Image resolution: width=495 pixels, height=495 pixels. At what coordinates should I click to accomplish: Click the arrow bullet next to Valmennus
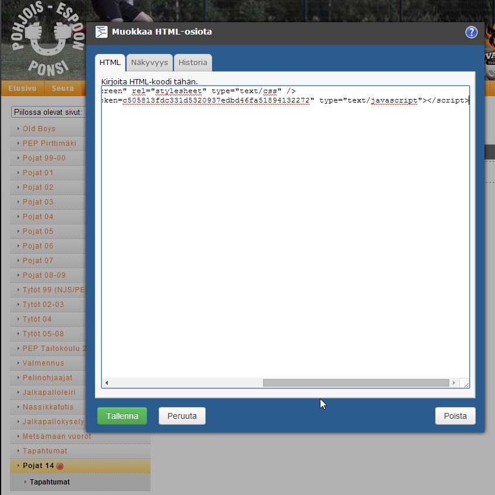[x=18, y=363]
